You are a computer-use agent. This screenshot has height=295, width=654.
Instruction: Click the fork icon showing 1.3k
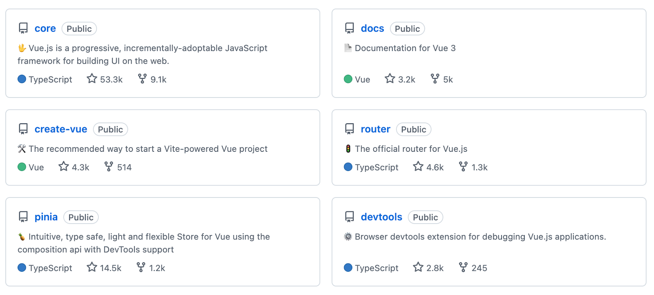click(463, 166)
